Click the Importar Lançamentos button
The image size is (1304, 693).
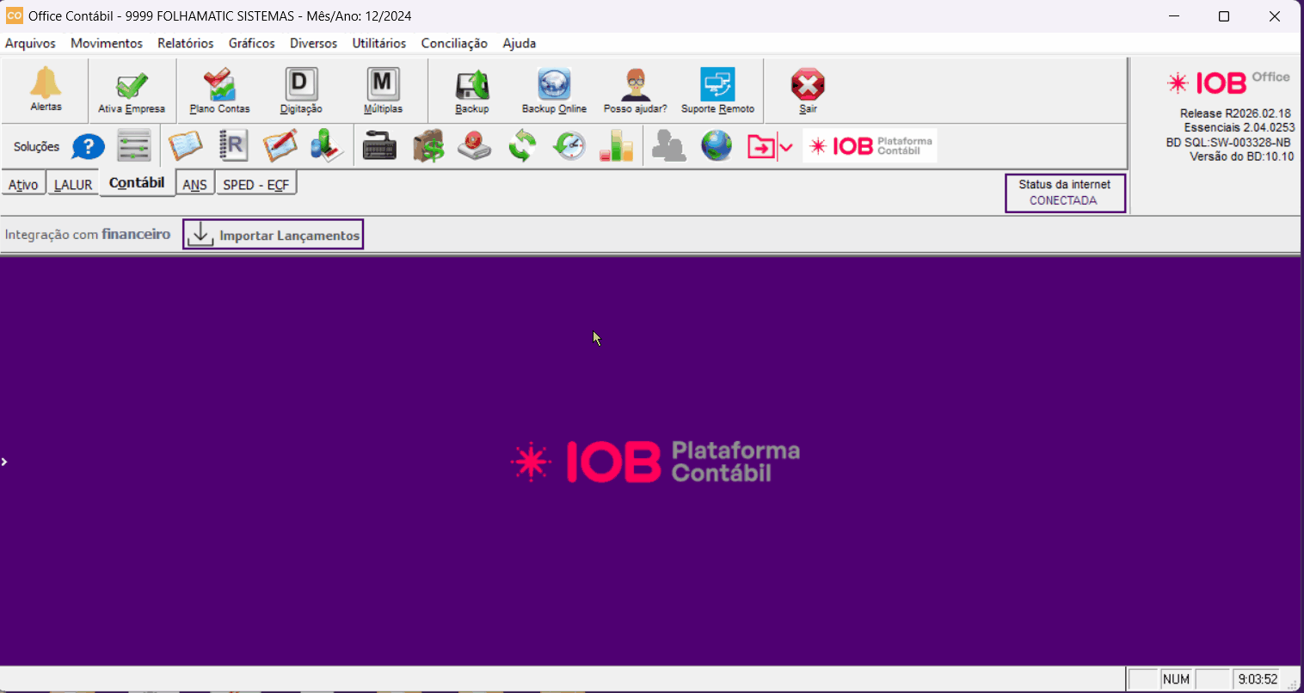(x=274, y=235)
